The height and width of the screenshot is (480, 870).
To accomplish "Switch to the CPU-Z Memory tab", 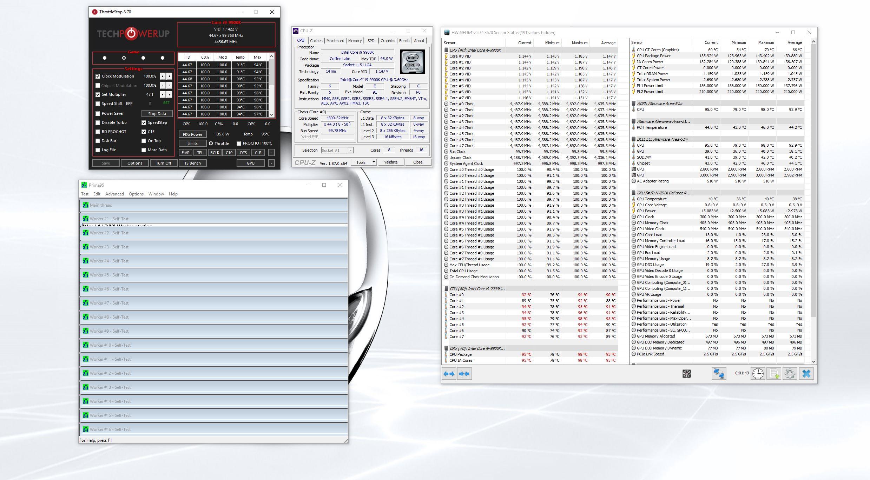I will [355, 41].
